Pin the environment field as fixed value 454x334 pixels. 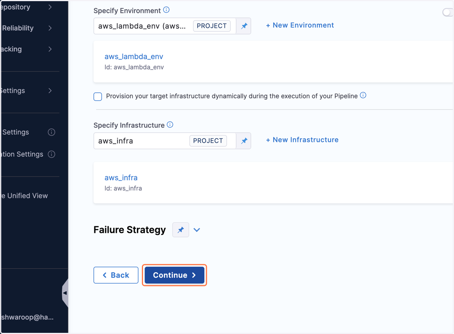[244, 26]
